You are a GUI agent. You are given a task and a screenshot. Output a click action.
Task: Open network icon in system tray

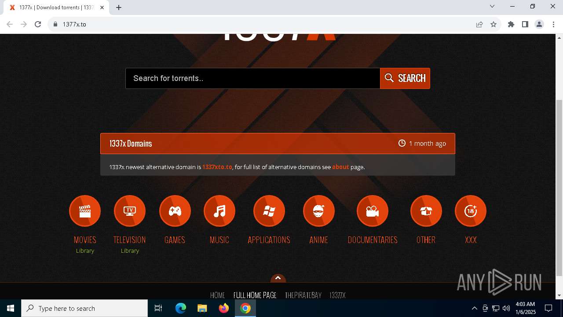tap(496, 308)
